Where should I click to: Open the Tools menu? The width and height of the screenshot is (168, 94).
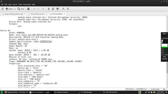[x=20, y=4]
